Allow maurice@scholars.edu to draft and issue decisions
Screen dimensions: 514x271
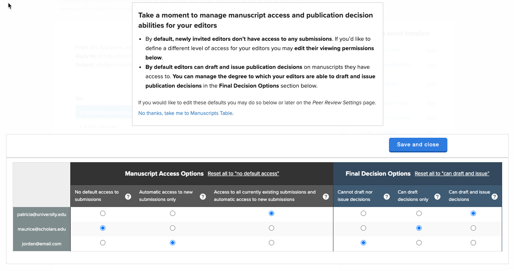click(x=473, y=228)
